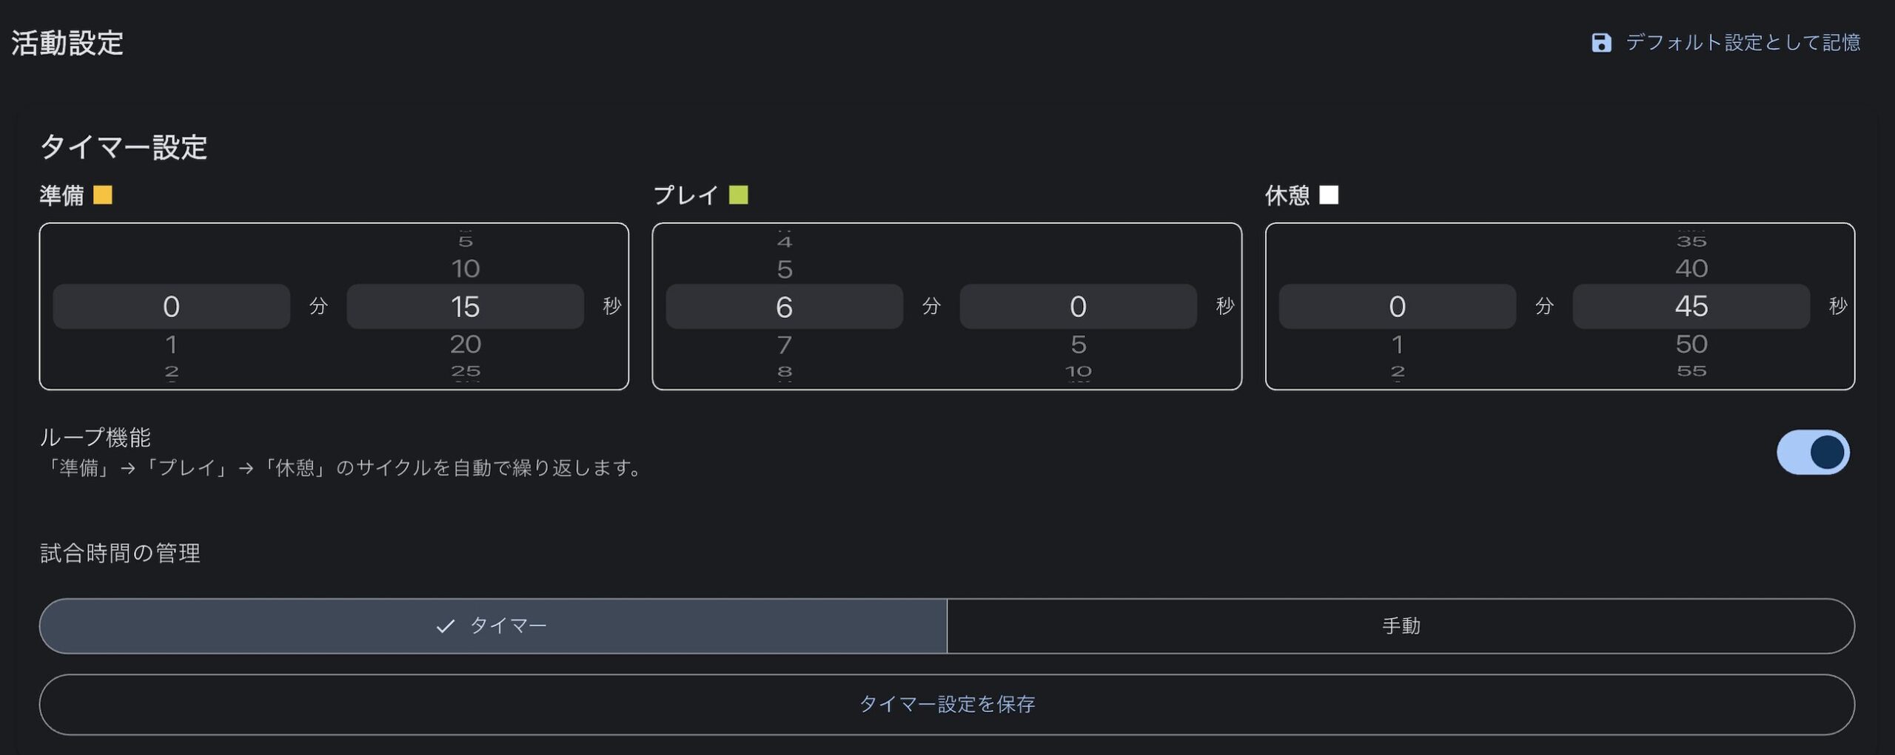
Task: Select 5 on the プレイ minutes wheel
Action: (x=784, y=268)
